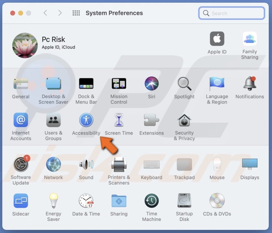
Task: Open Mission Control settings
Action: coord(119,84)
